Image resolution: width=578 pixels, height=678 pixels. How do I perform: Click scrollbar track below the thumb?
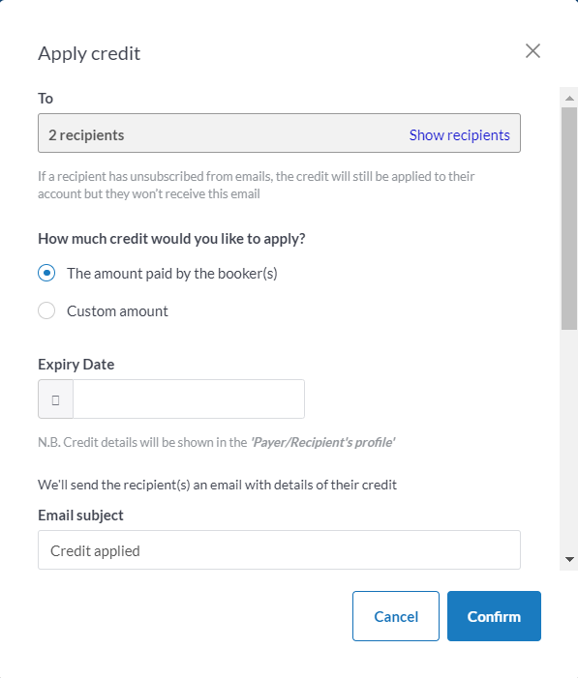569,440
